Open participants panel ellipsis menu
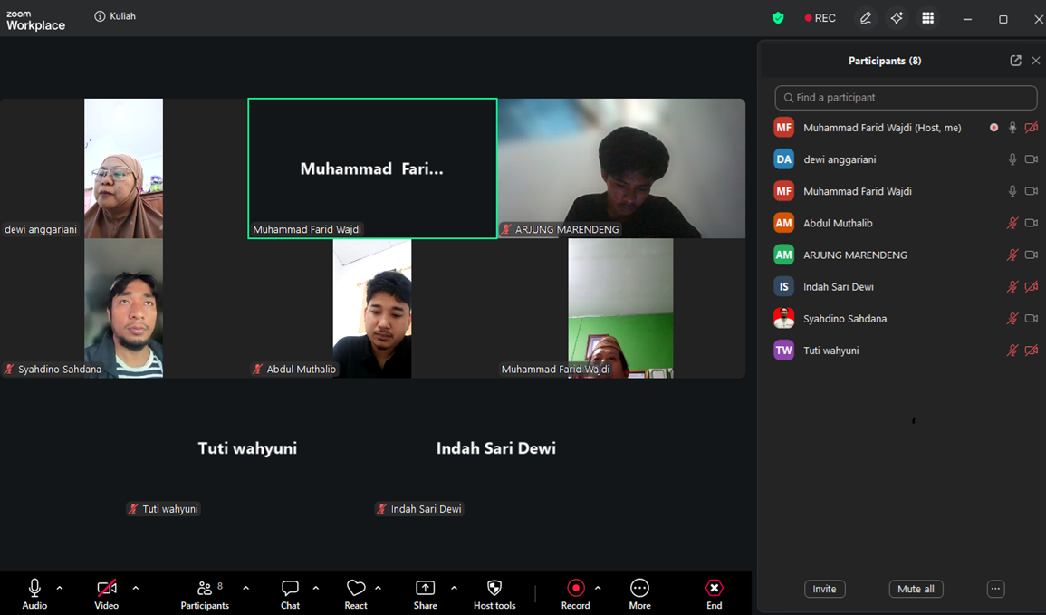Screen dimensions: 1046x615 [995, 589]
